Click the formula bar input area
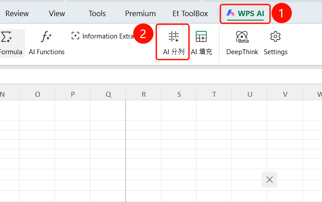Screen dimensions: 322x202 [x=161, y=76]
